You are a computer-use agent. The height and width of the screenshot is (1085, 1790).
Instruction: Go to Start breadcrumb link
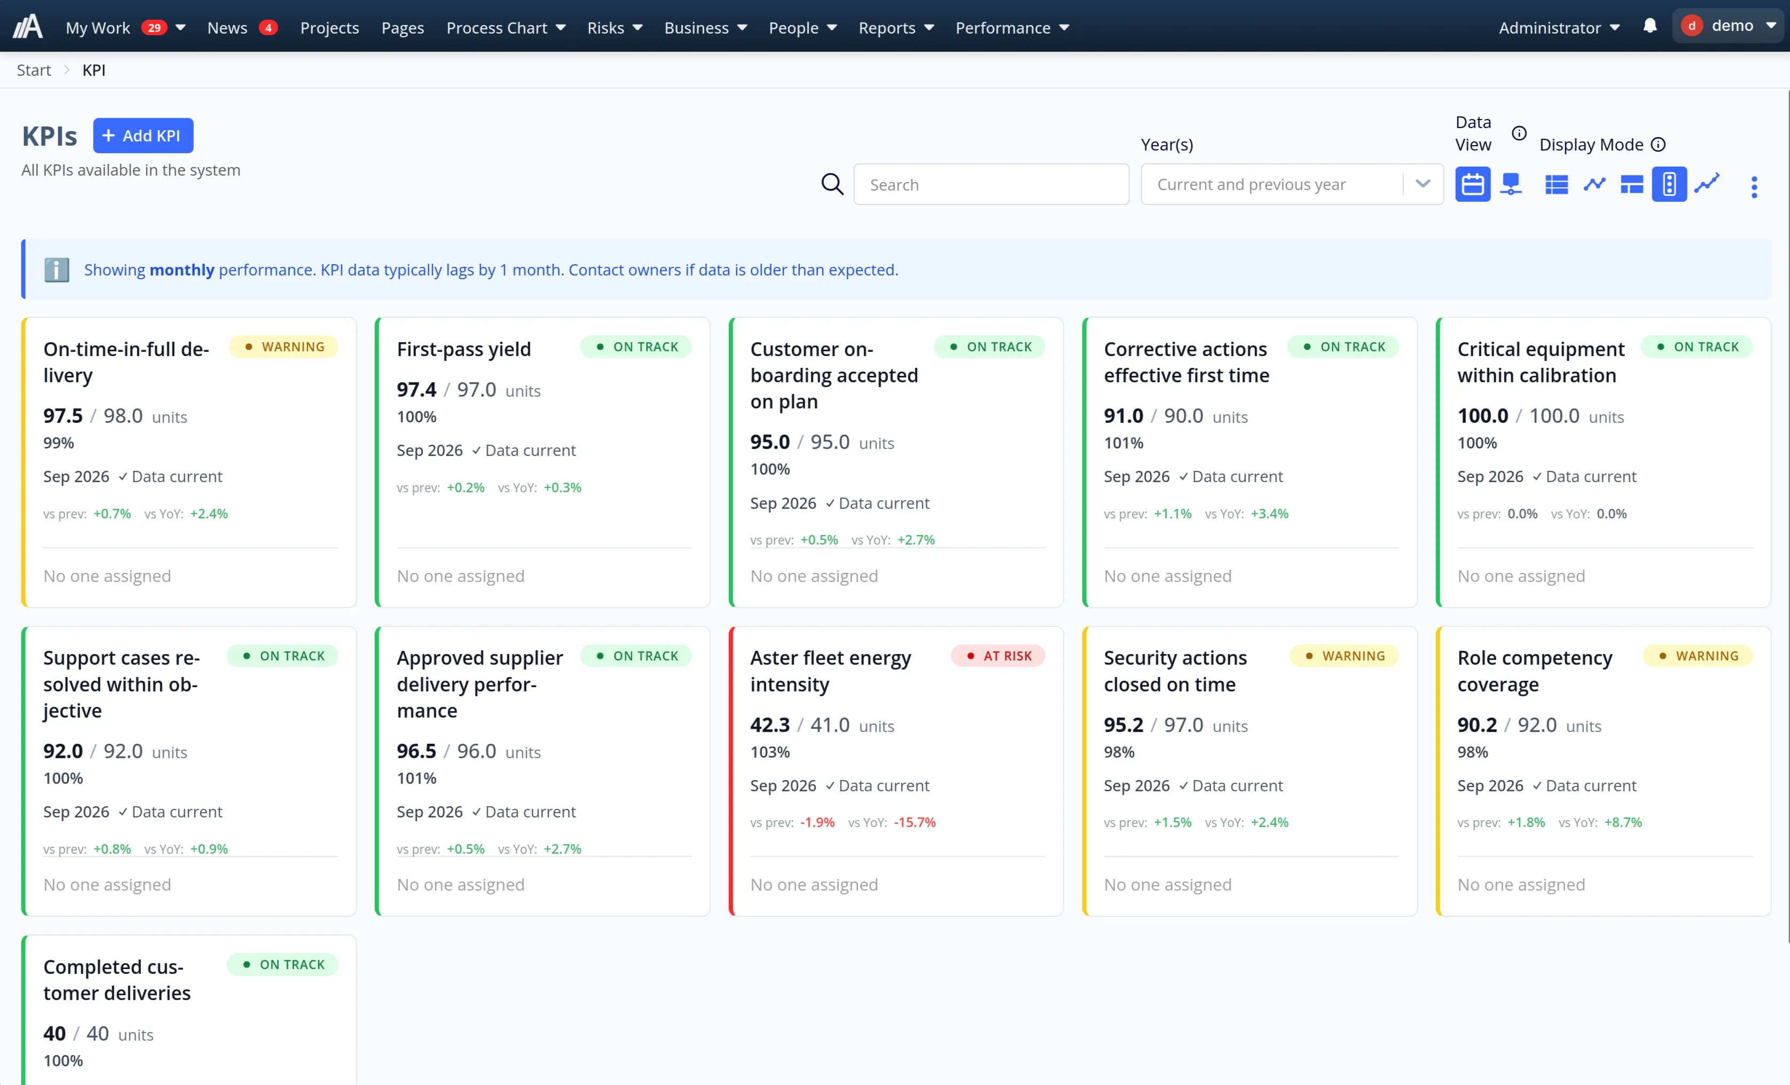pyautogui.click(x=34, y=70)
